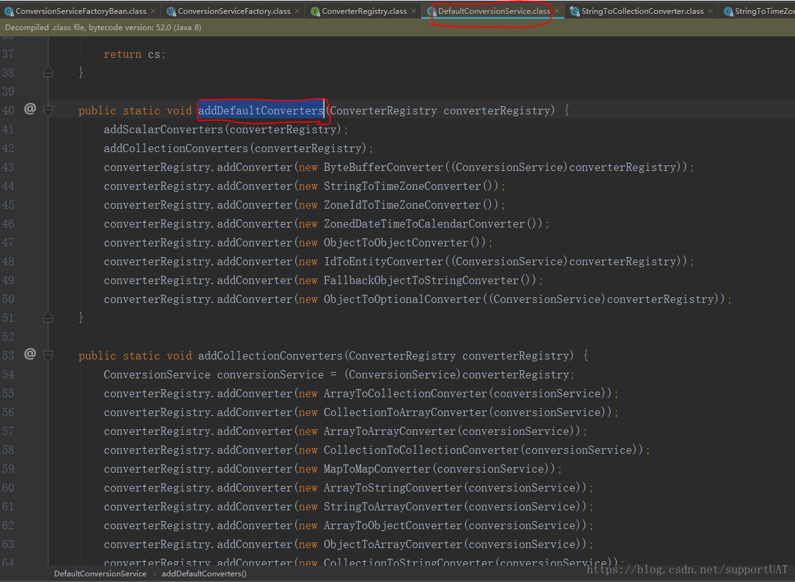This screenshot has width=795, height=582.
Task: Click class icon on DefaultConversionService tab
Action: click(x=431, y=11)
